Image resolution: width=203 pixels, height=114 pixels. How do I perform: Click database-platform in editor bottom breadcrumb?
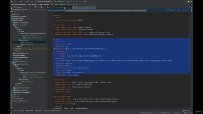tap(82, 108)
